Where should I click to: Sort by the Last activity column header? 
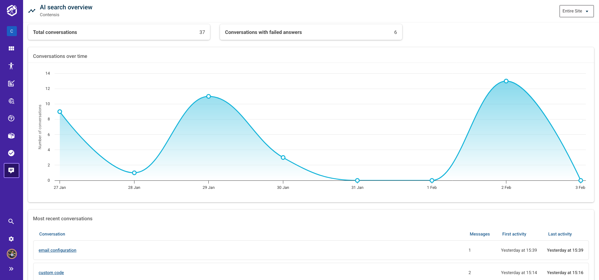click(x=560, y=234)
